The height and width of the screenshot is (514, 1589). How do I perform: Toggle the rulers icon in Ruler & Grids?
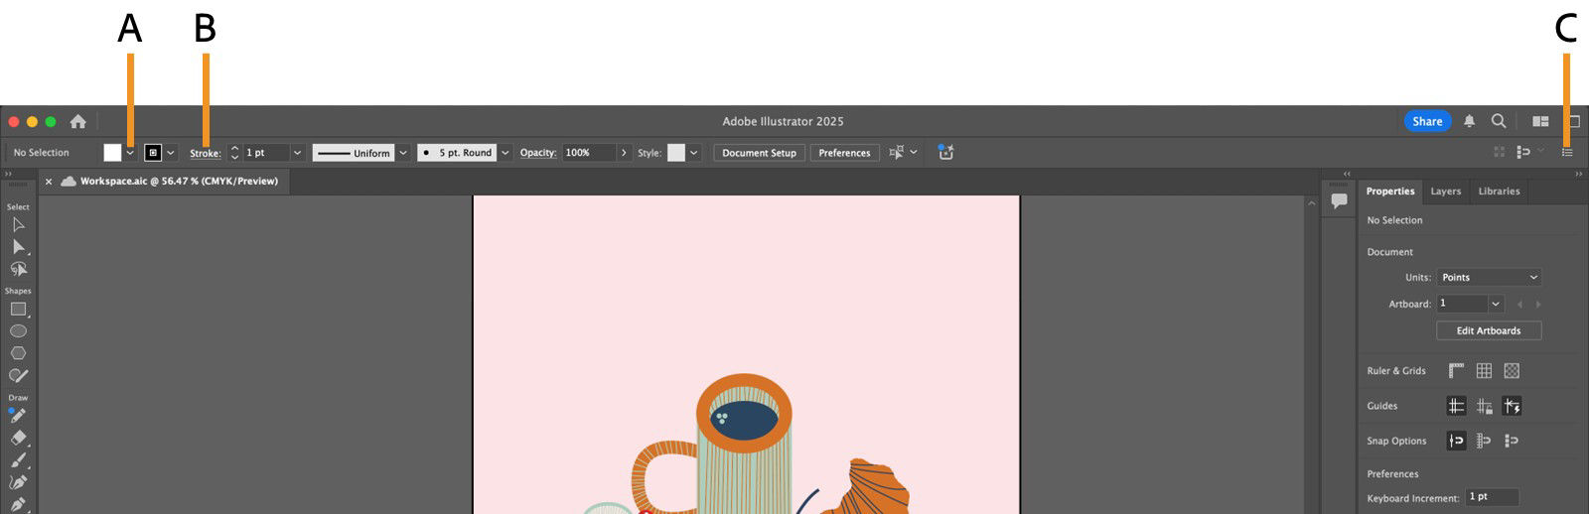[x=1456, y=371]
